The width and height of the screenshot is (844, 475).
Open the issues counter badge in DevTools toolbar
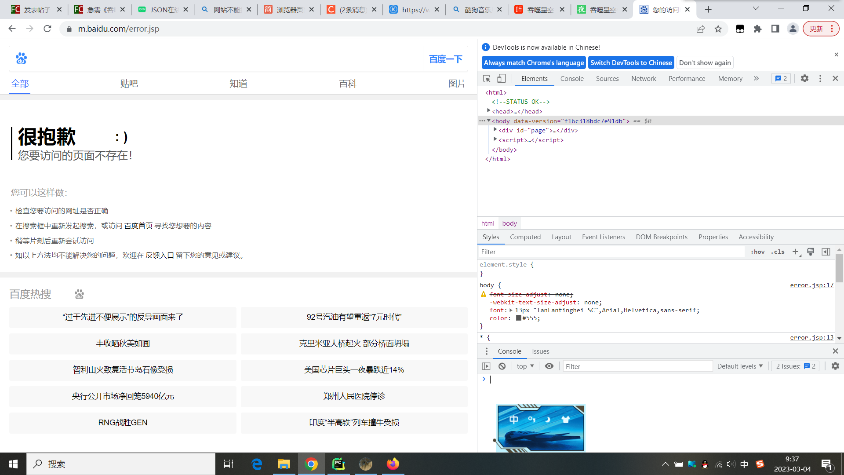pos(781,78)
